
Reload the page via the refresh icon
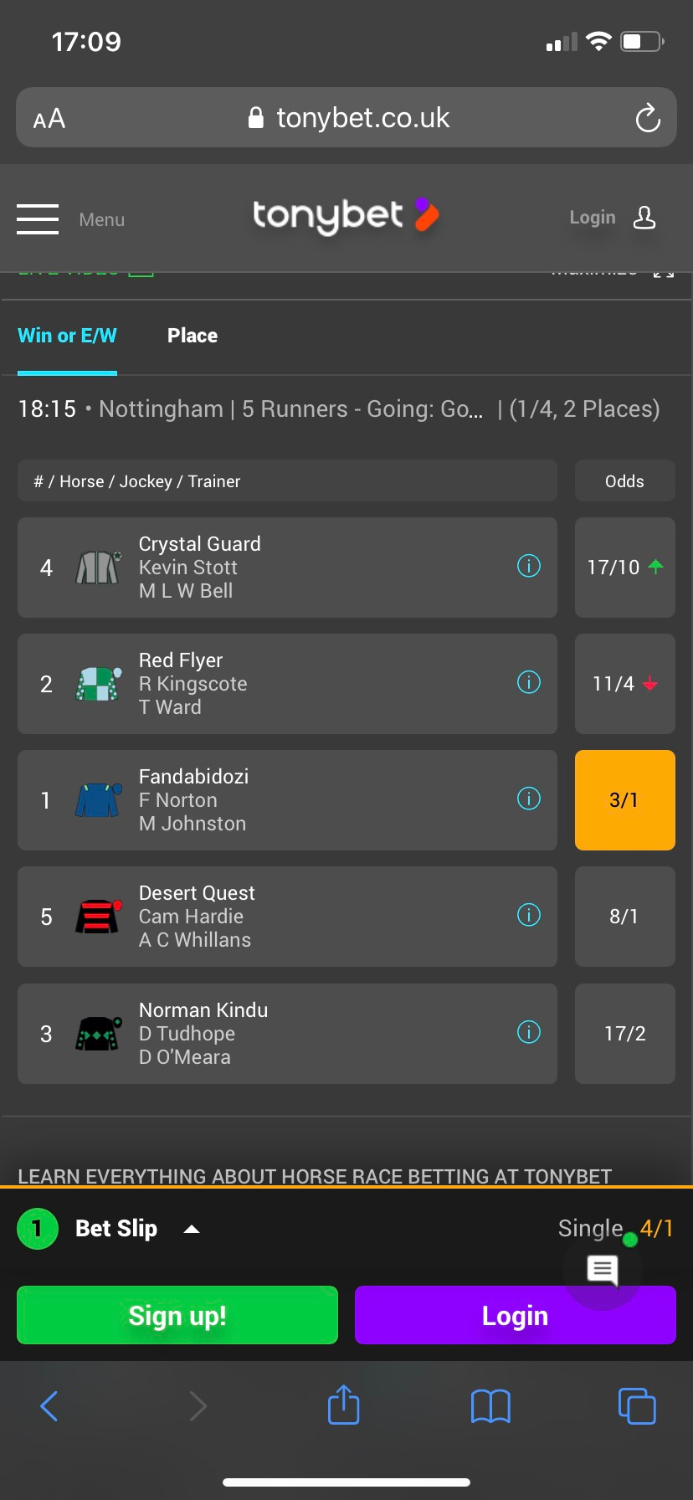[647, 117]
